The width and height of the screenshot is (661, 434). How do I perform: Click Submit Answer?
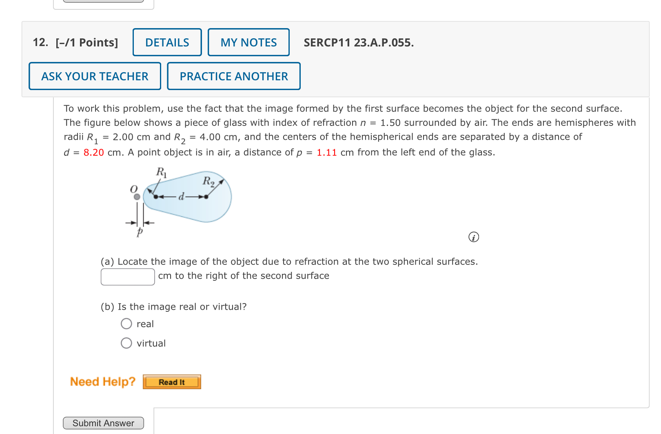tap(103, 423)
